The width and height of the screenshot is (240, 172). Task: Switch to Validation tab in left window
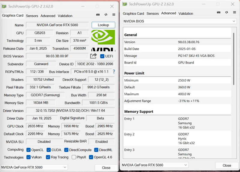point(65,16)
